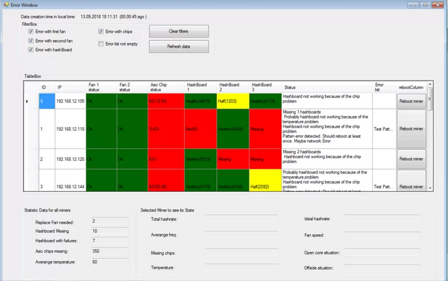Screen dimensions: 448x281
Task: Click the Status column header
Action: [x=327, y=87]
